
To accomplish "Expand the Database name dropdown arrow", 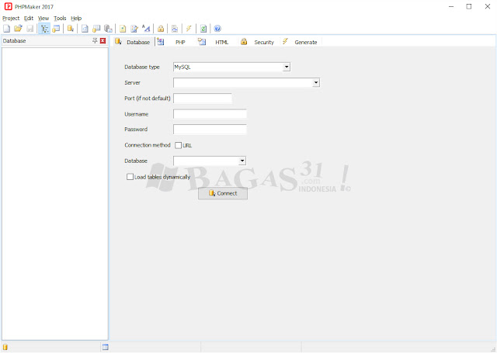I will pyautogui.click(x=242, y=161).
